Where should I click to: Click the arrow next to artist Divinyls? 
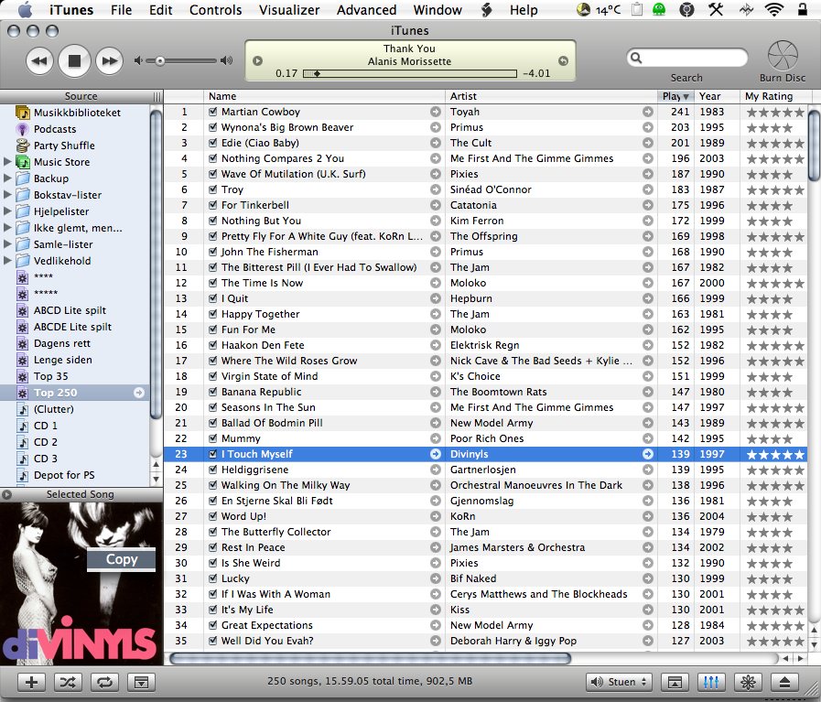point(648,454)
